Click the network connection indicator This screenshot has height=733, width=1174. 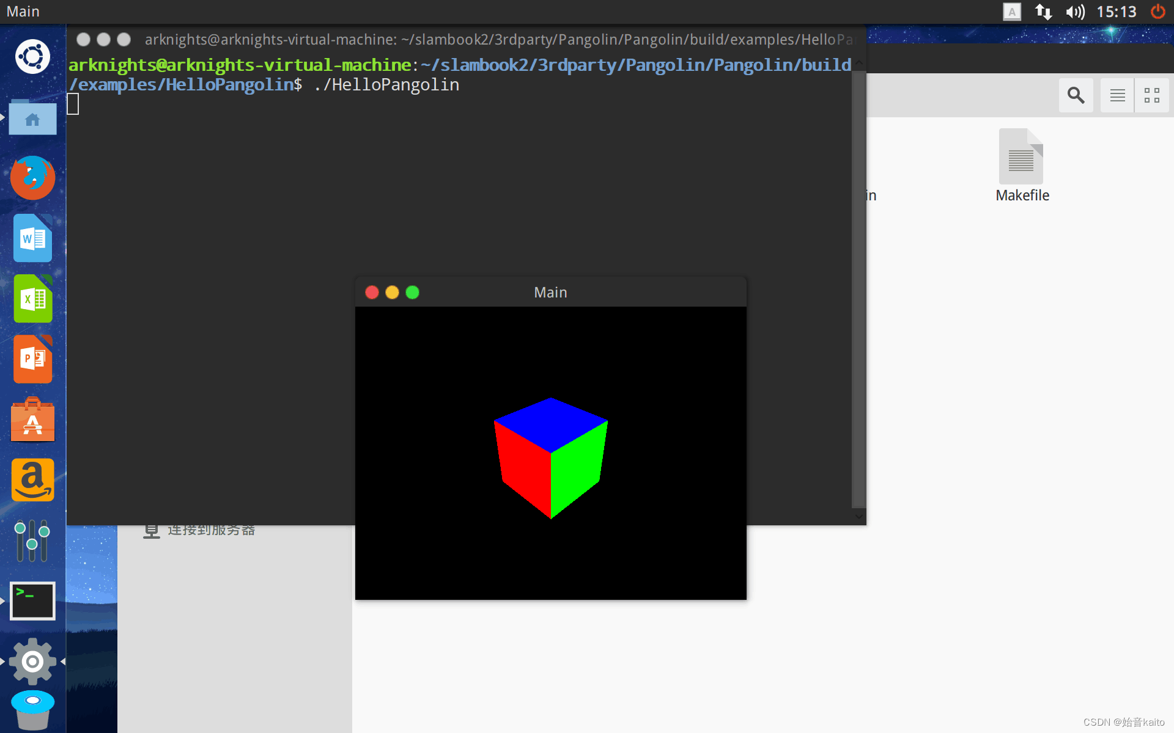(x=1043, y=12)
